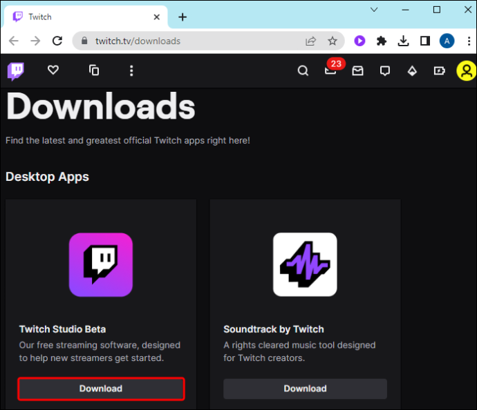The width and height of the screenshot is (477, 410).
Task: Open the Twitch three-dot more menu
Action: pos(131,70)
